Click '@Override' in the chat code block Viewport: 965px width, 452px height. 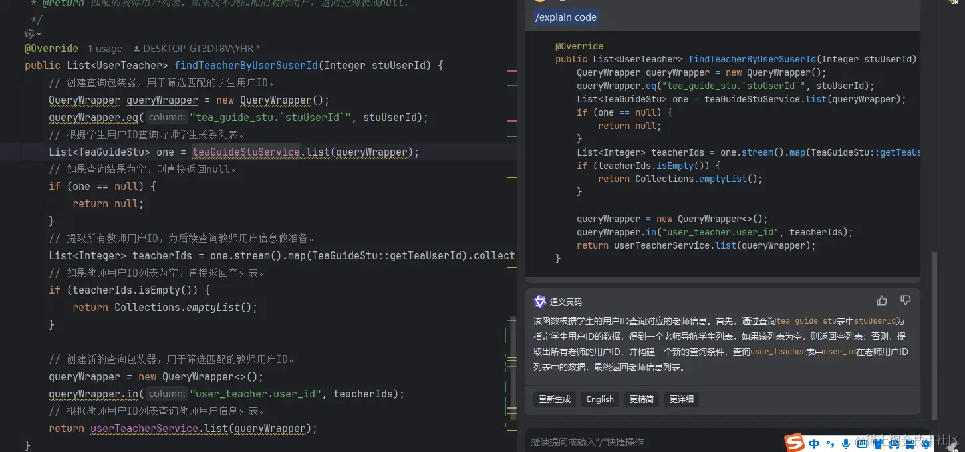point(579,46)
